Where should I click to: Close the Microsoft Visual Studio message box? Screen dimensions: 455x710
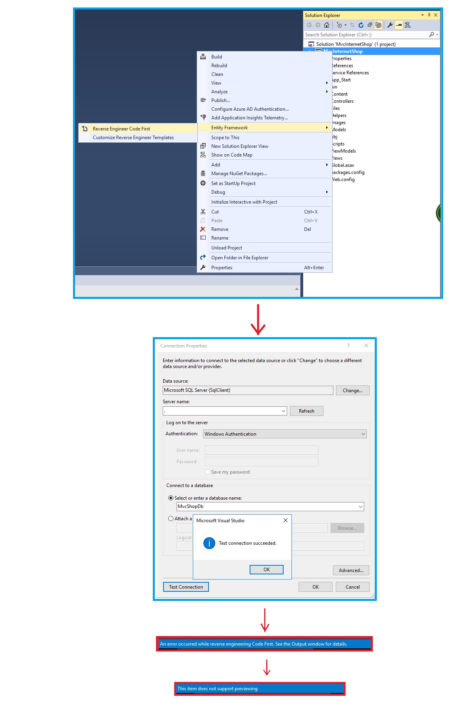[286, 520]
